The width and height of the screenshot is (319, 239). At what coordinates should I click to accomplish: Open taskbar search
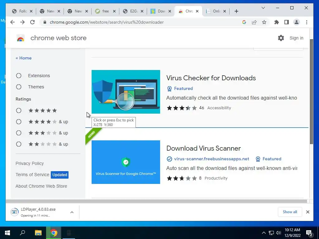point(22,233)
